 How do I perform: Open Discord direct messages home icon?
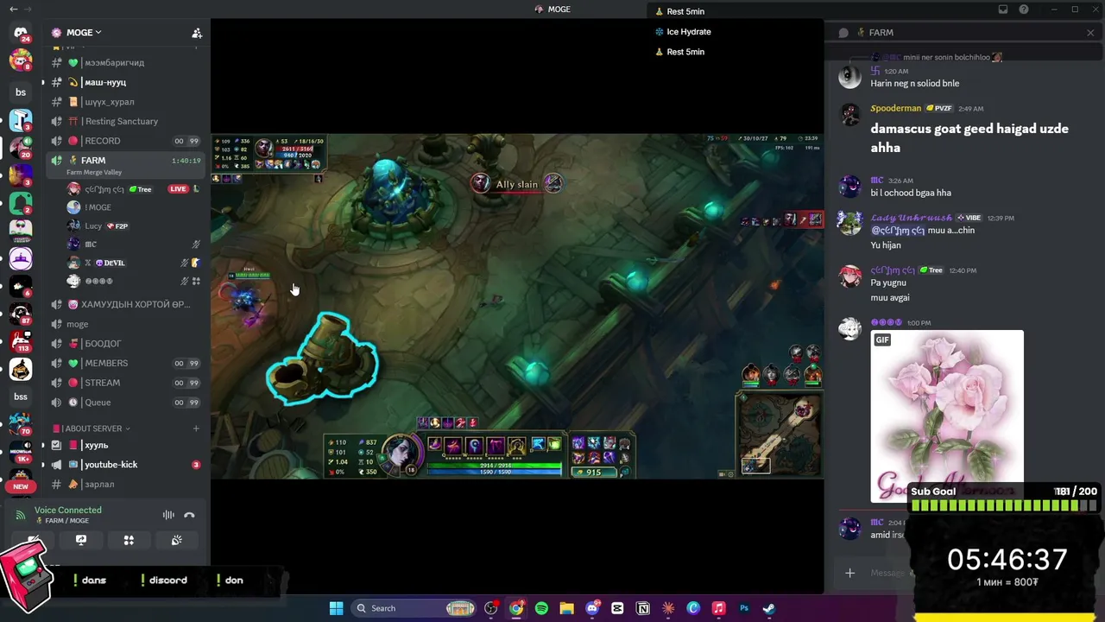click(x=21, y=33)
